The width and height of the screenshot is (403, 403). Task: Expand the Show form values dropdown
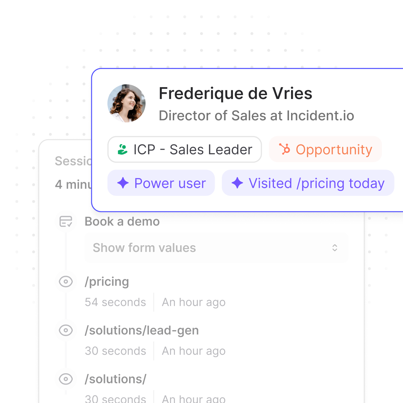pyautogui.click(x=216, y=248)
